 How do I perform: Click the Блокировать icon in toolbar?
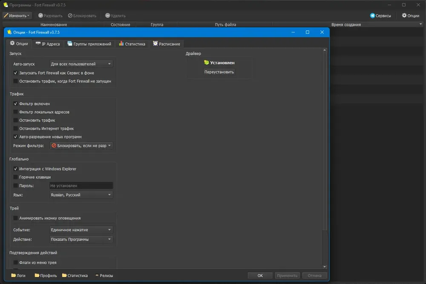click(70, 15)
